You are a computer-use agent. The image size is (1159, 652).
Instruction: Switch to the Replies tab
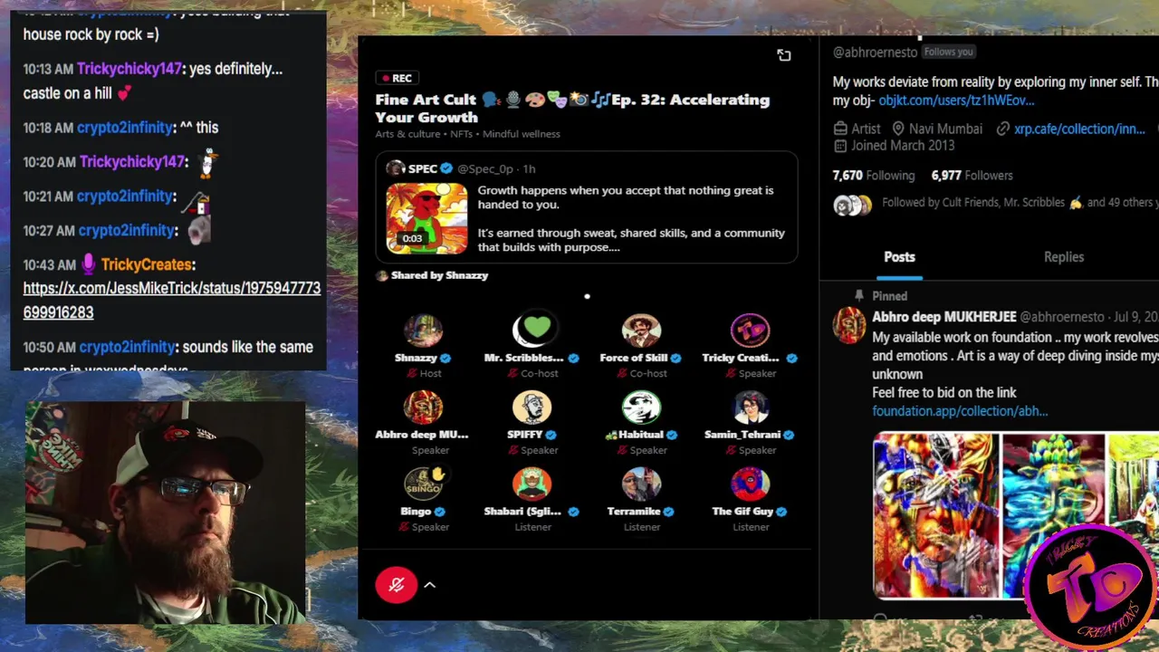pyautogui.click(x=1064, y=257)
